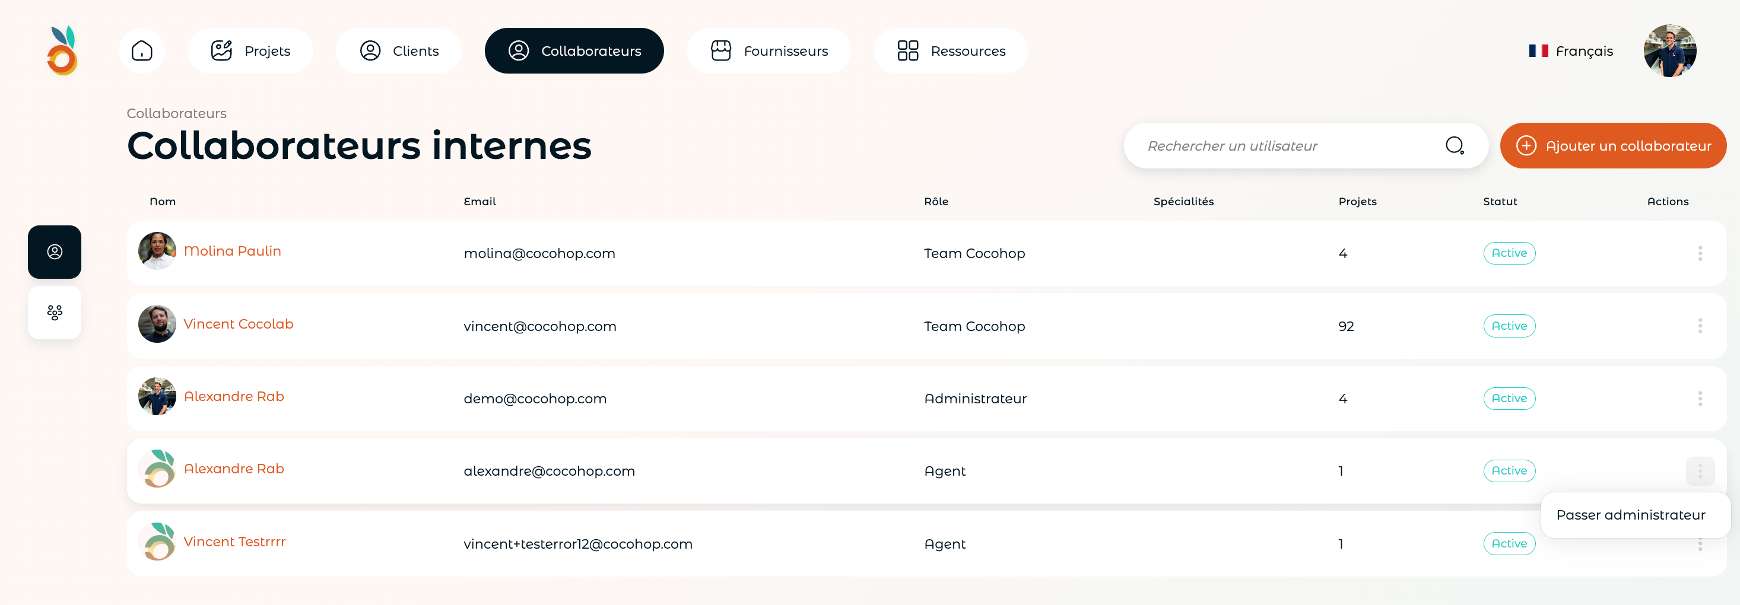Open the user profile avatar menu
Viewport: 1740px width, 605px height.
click(x=1670, y=50)
